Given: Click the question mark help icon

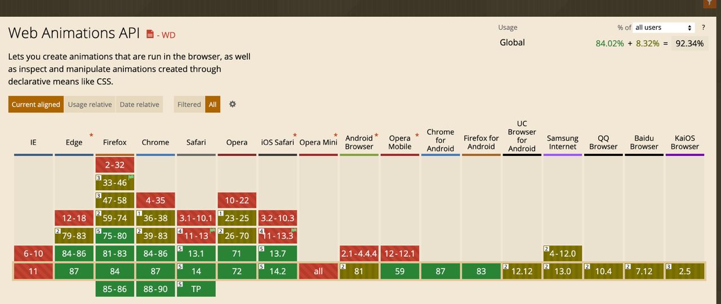Looking at the screenshot, I should [704, 28].
